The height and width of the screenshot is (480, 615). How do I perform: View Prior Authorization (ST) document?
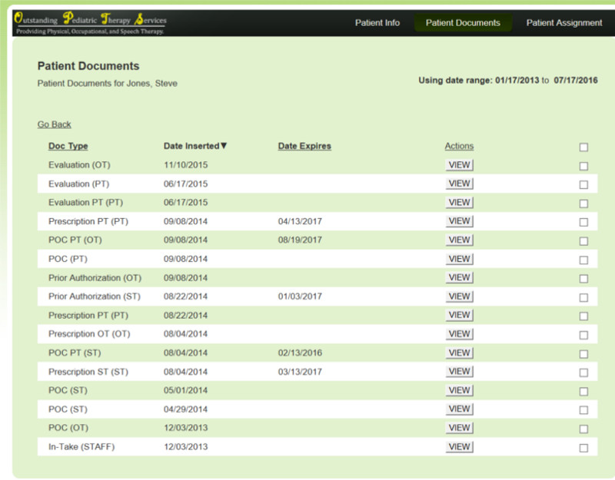(x=459, y=296)
